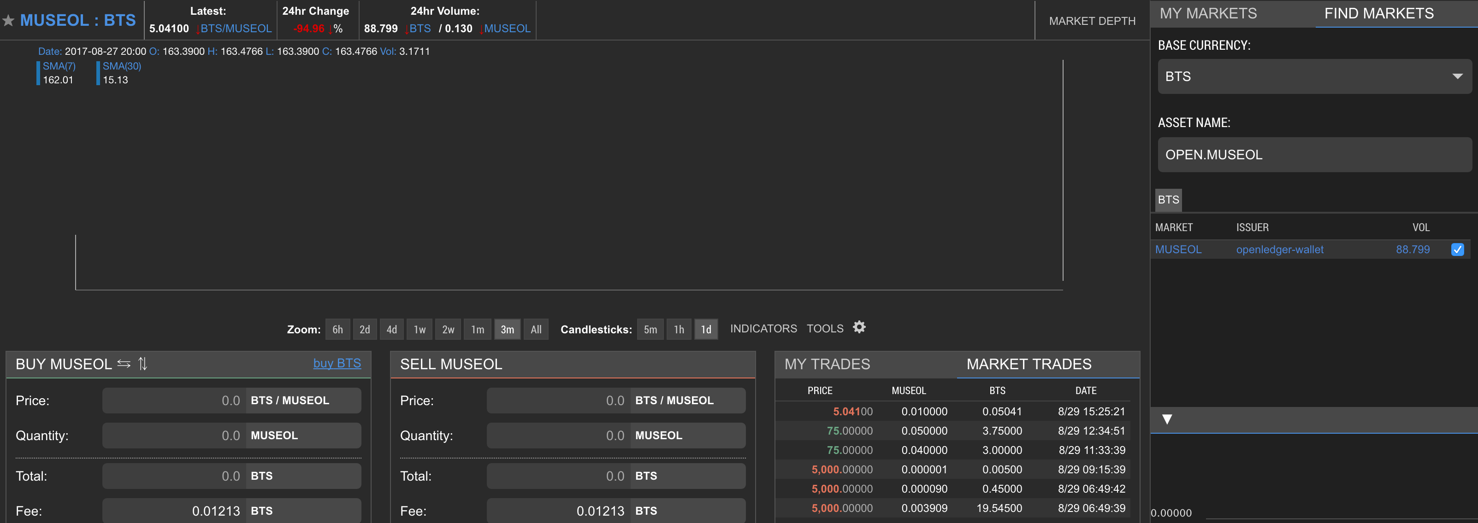1478x523 pixels.
Task: Collapse panel with the white down triangle
Action: (1167, 419)
